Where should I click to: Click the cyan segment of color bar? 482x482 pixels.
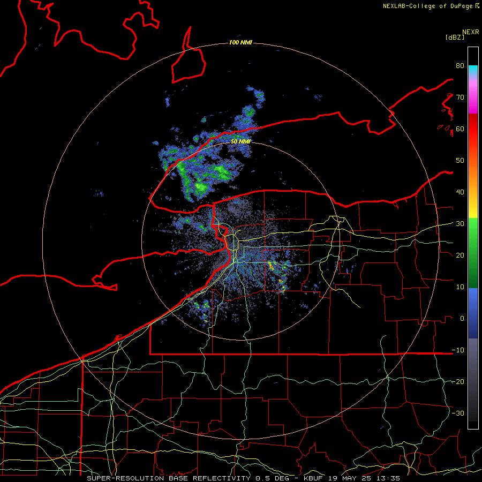coord(473,71)
